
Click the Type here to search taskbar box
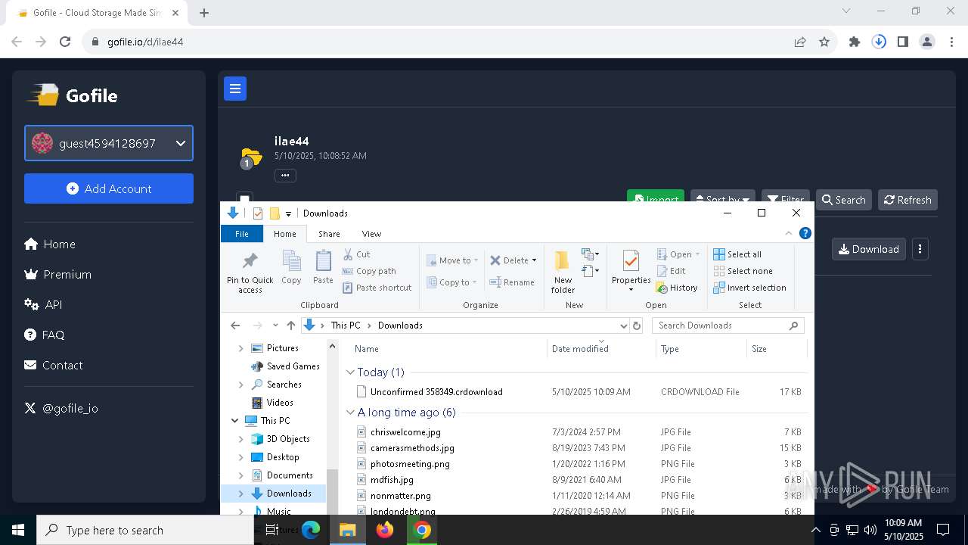tap(145, 530)
